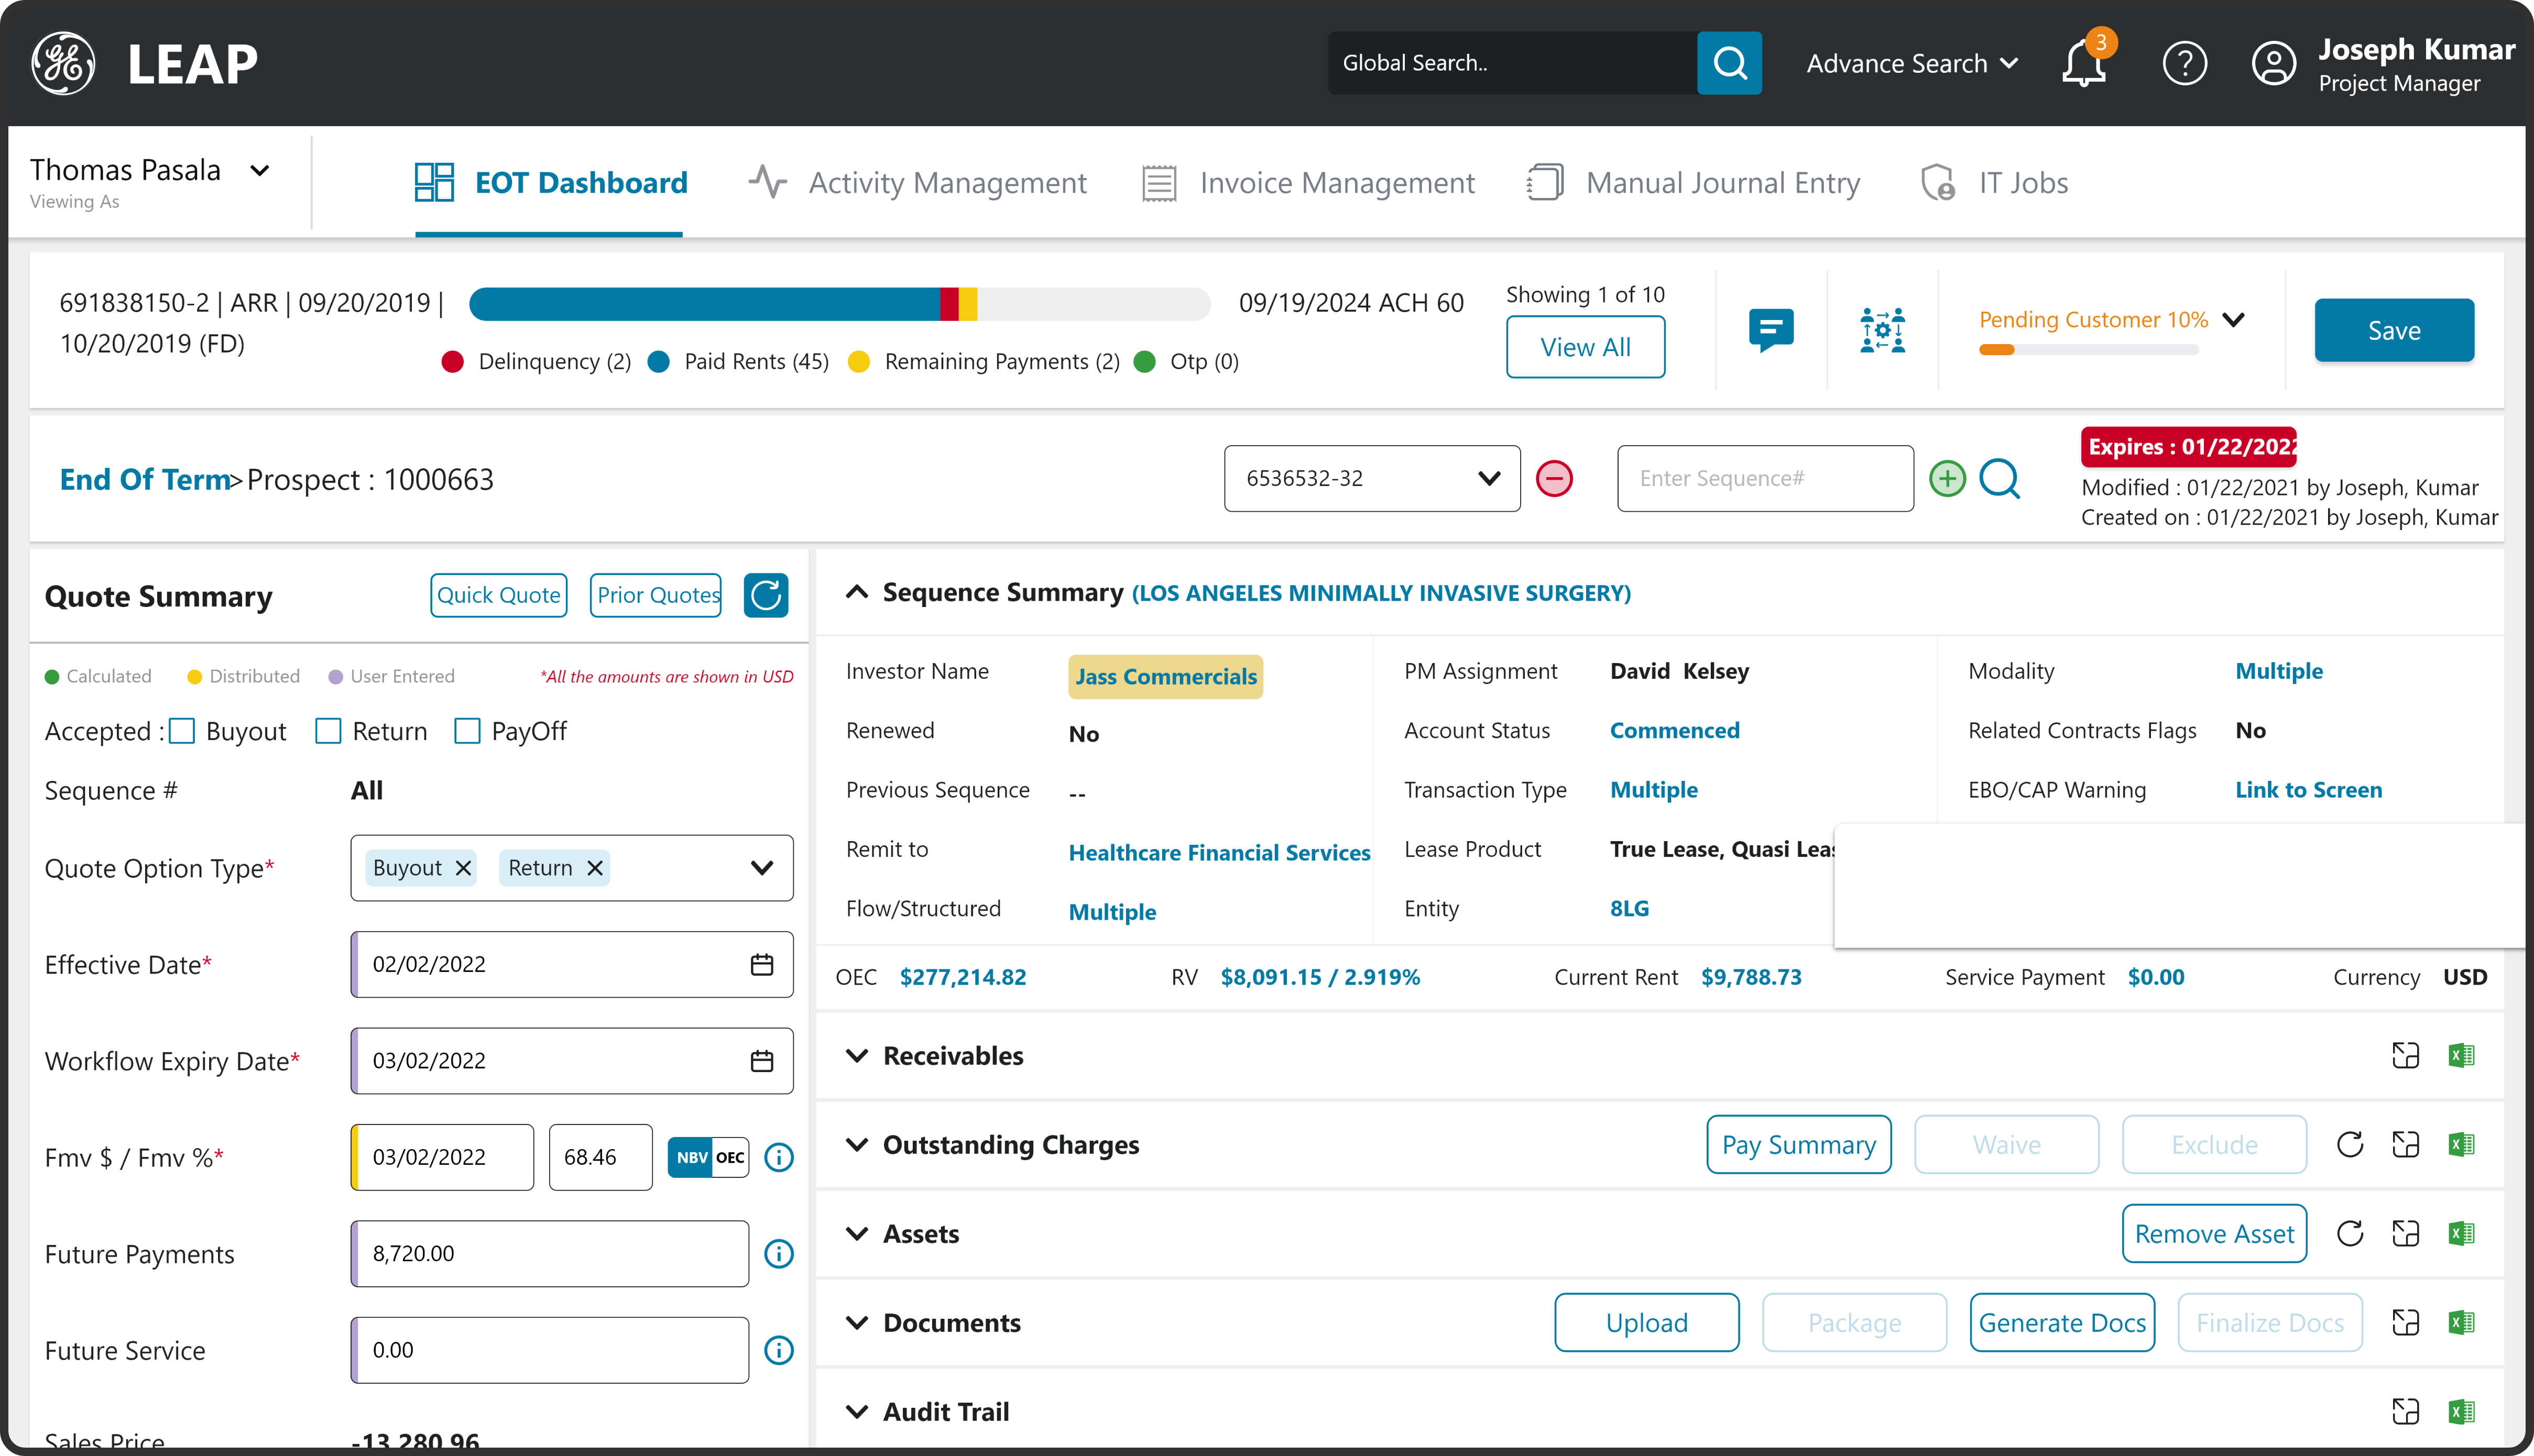The height and width of the screenshot is (1456, 2534).
Task: Open the Joseph Kumar profile avatar
Action: pos(2273,63)
